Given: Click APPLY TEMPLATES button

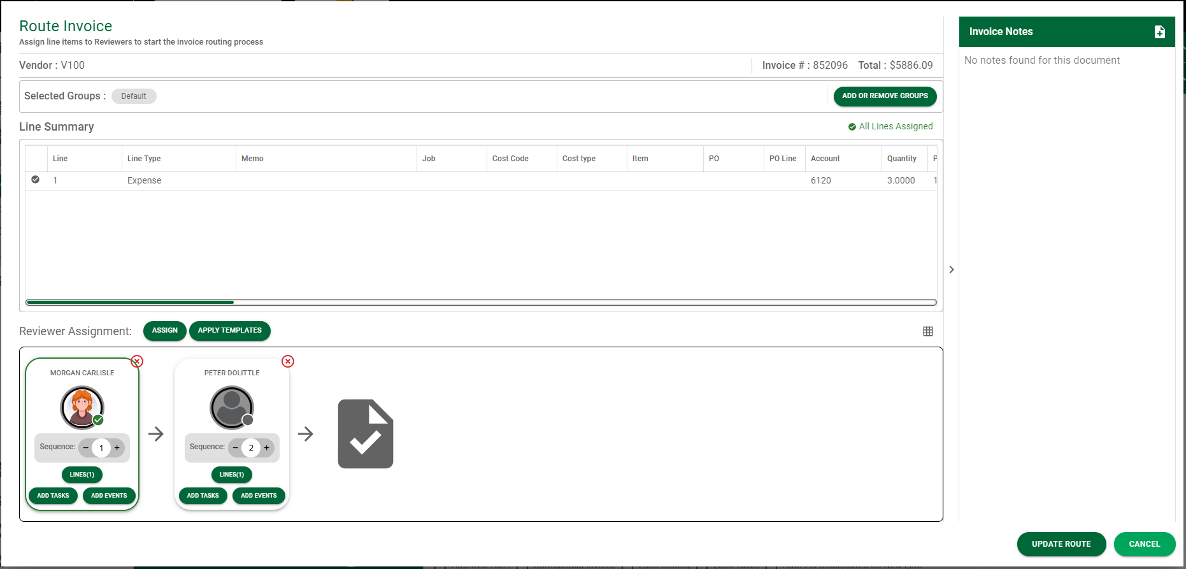Looking at the screenshot, I should click(230, 331).
